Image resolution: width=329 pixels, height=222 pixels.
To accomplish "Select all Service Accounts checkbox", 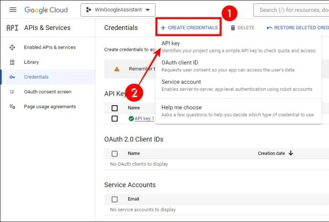I will tap(114, 199).
